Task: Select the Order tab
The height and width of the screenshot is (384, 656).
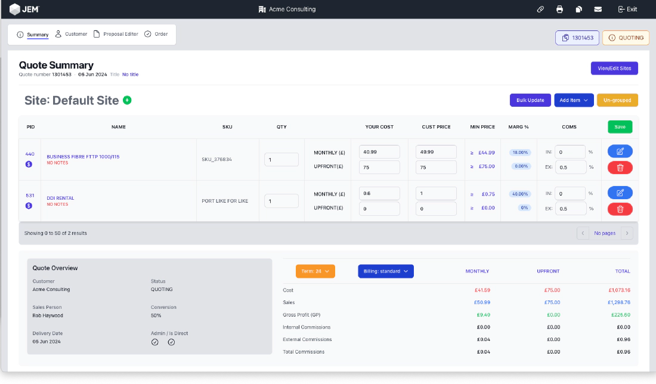Action: [156, 35]
